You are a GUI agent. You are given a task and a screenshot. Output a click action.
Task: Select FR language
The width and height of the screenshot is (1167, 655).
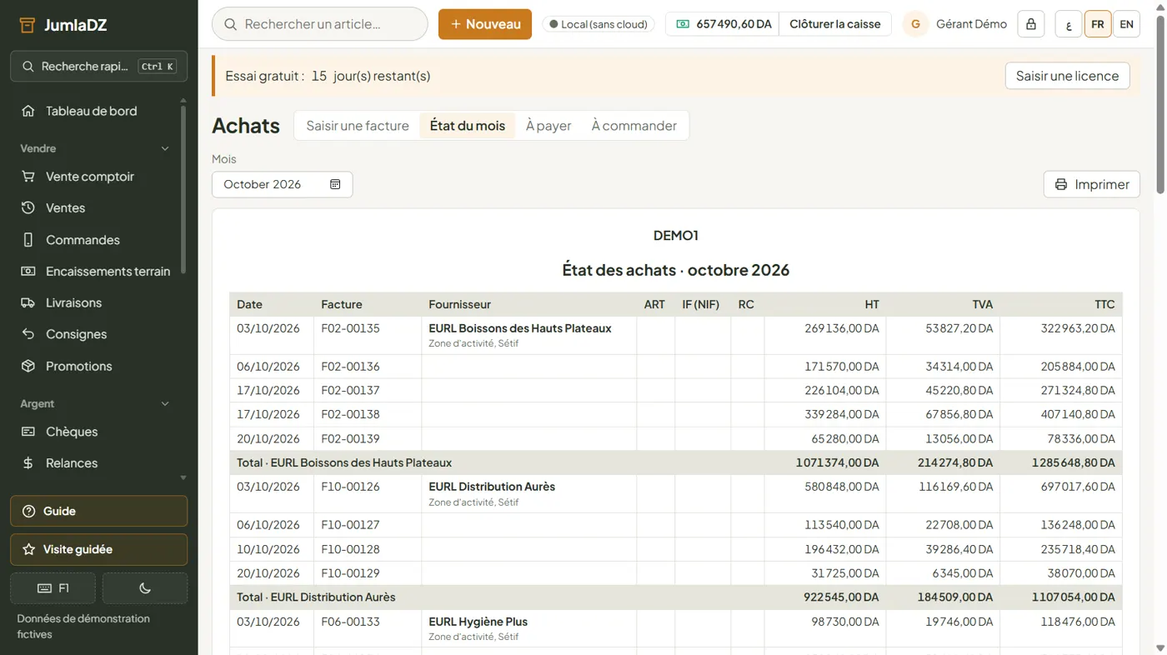coord(1098,24)
